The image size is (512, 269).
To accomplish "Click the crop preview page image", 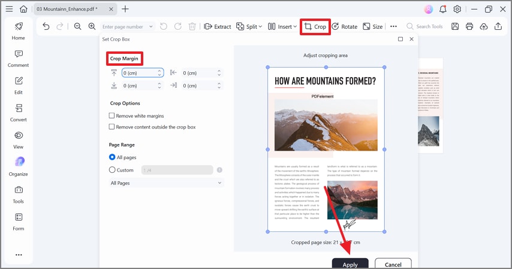I will coord(326,149).
